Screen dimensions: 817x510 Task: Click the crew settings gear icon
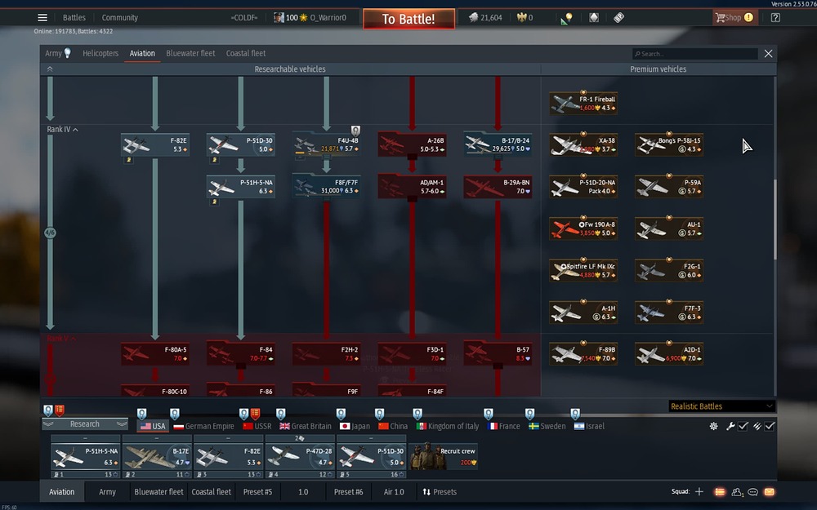(x=712, y=426)
